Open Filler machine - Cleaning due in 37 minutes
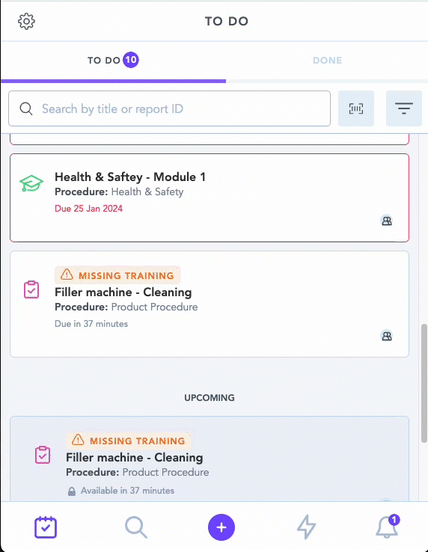This screenshot has height=552, width=428. pos(210,304)
